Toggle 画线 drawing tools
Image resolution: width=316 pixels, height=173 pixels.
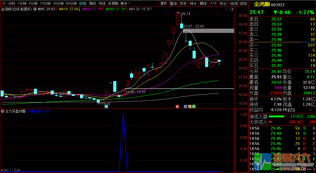203,3
